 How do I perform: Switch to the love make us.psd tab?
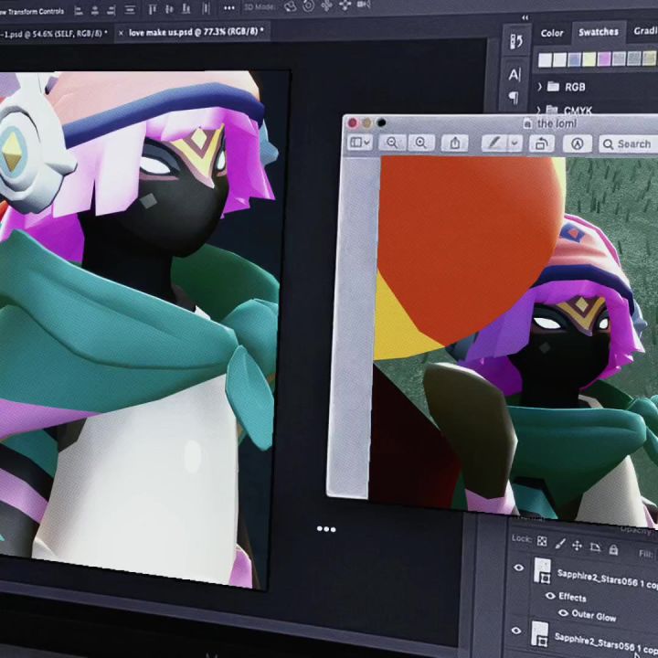tap(196, 32)
